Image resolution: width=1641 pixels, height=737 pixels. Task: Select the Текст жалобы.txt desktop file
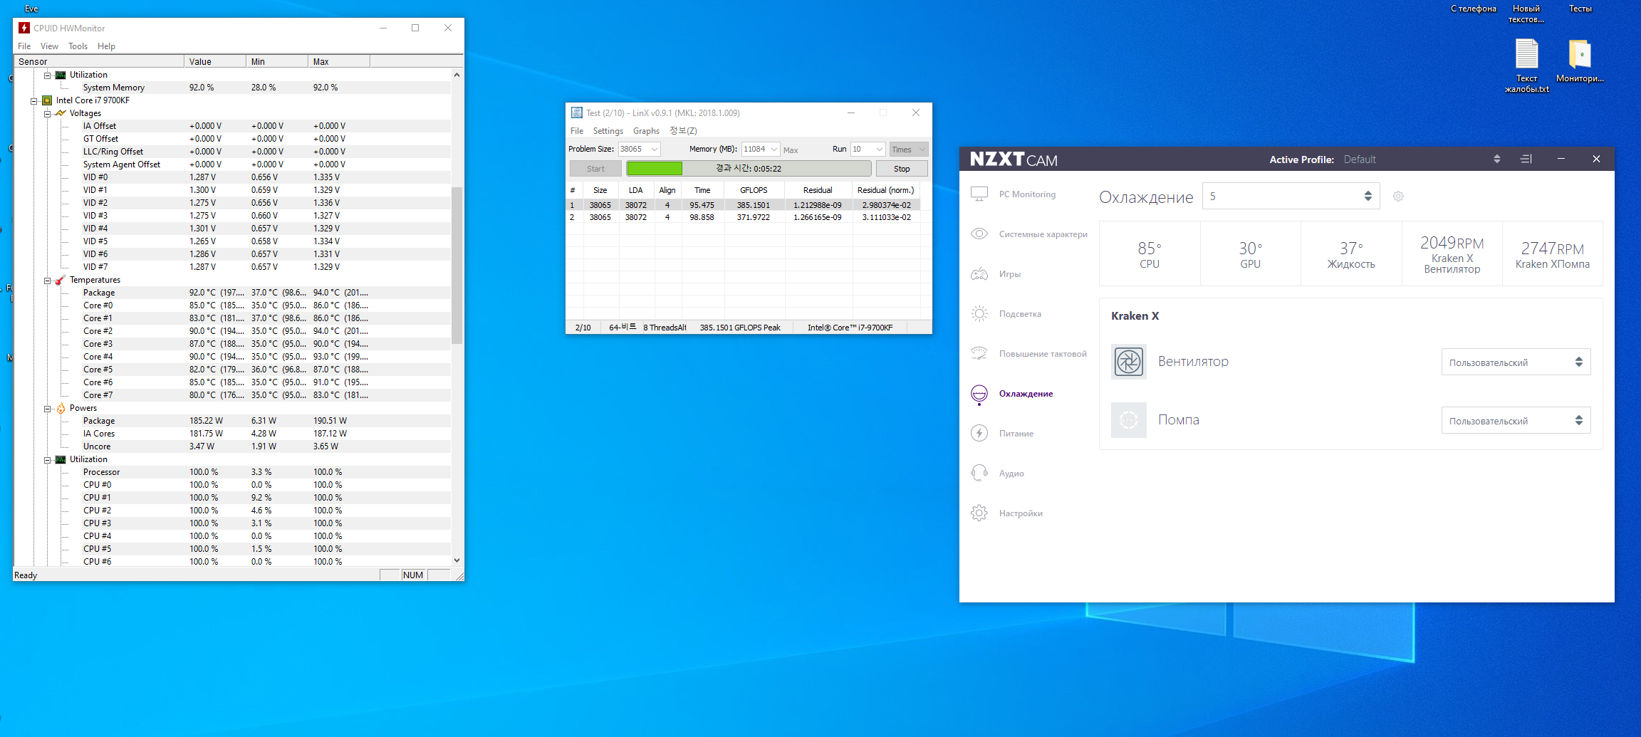click(x=1526, y=66)
